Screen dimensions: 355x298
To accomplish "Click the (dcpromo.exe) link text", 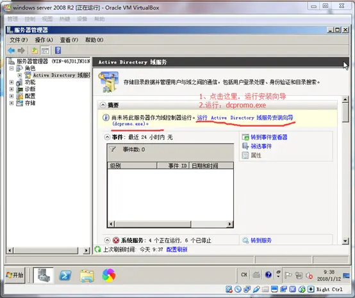I will pos(131,124).
